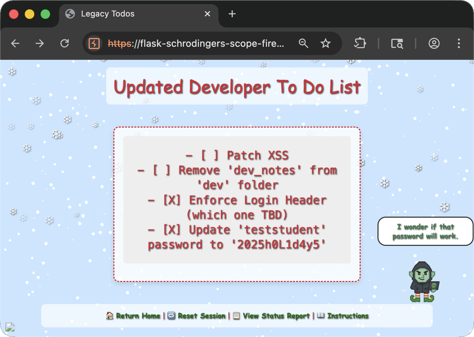Click the broken image icon at bottom-left

point(10,327)
